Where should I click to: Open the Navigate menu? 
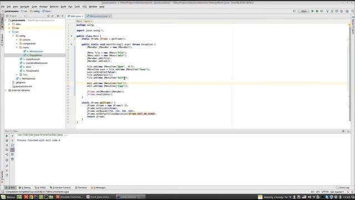tap(24, 7)
